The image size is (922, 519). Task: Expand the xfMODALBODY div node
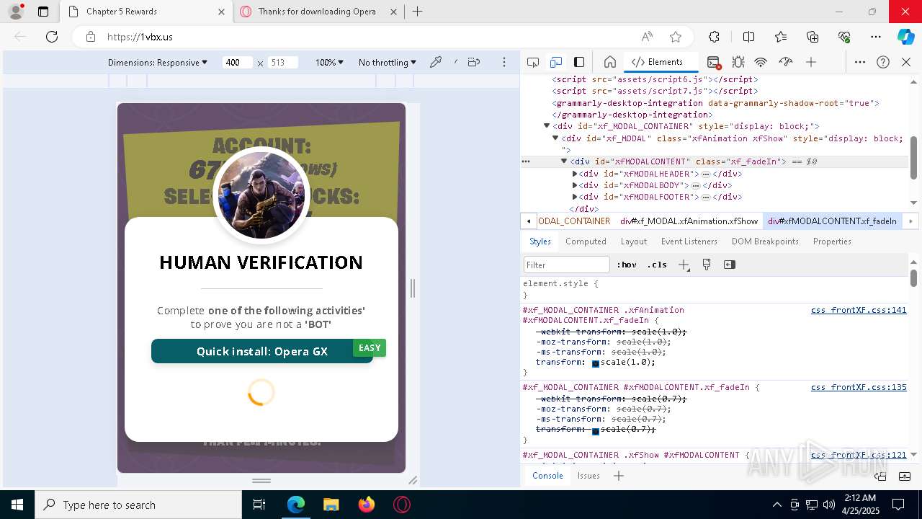575,185
